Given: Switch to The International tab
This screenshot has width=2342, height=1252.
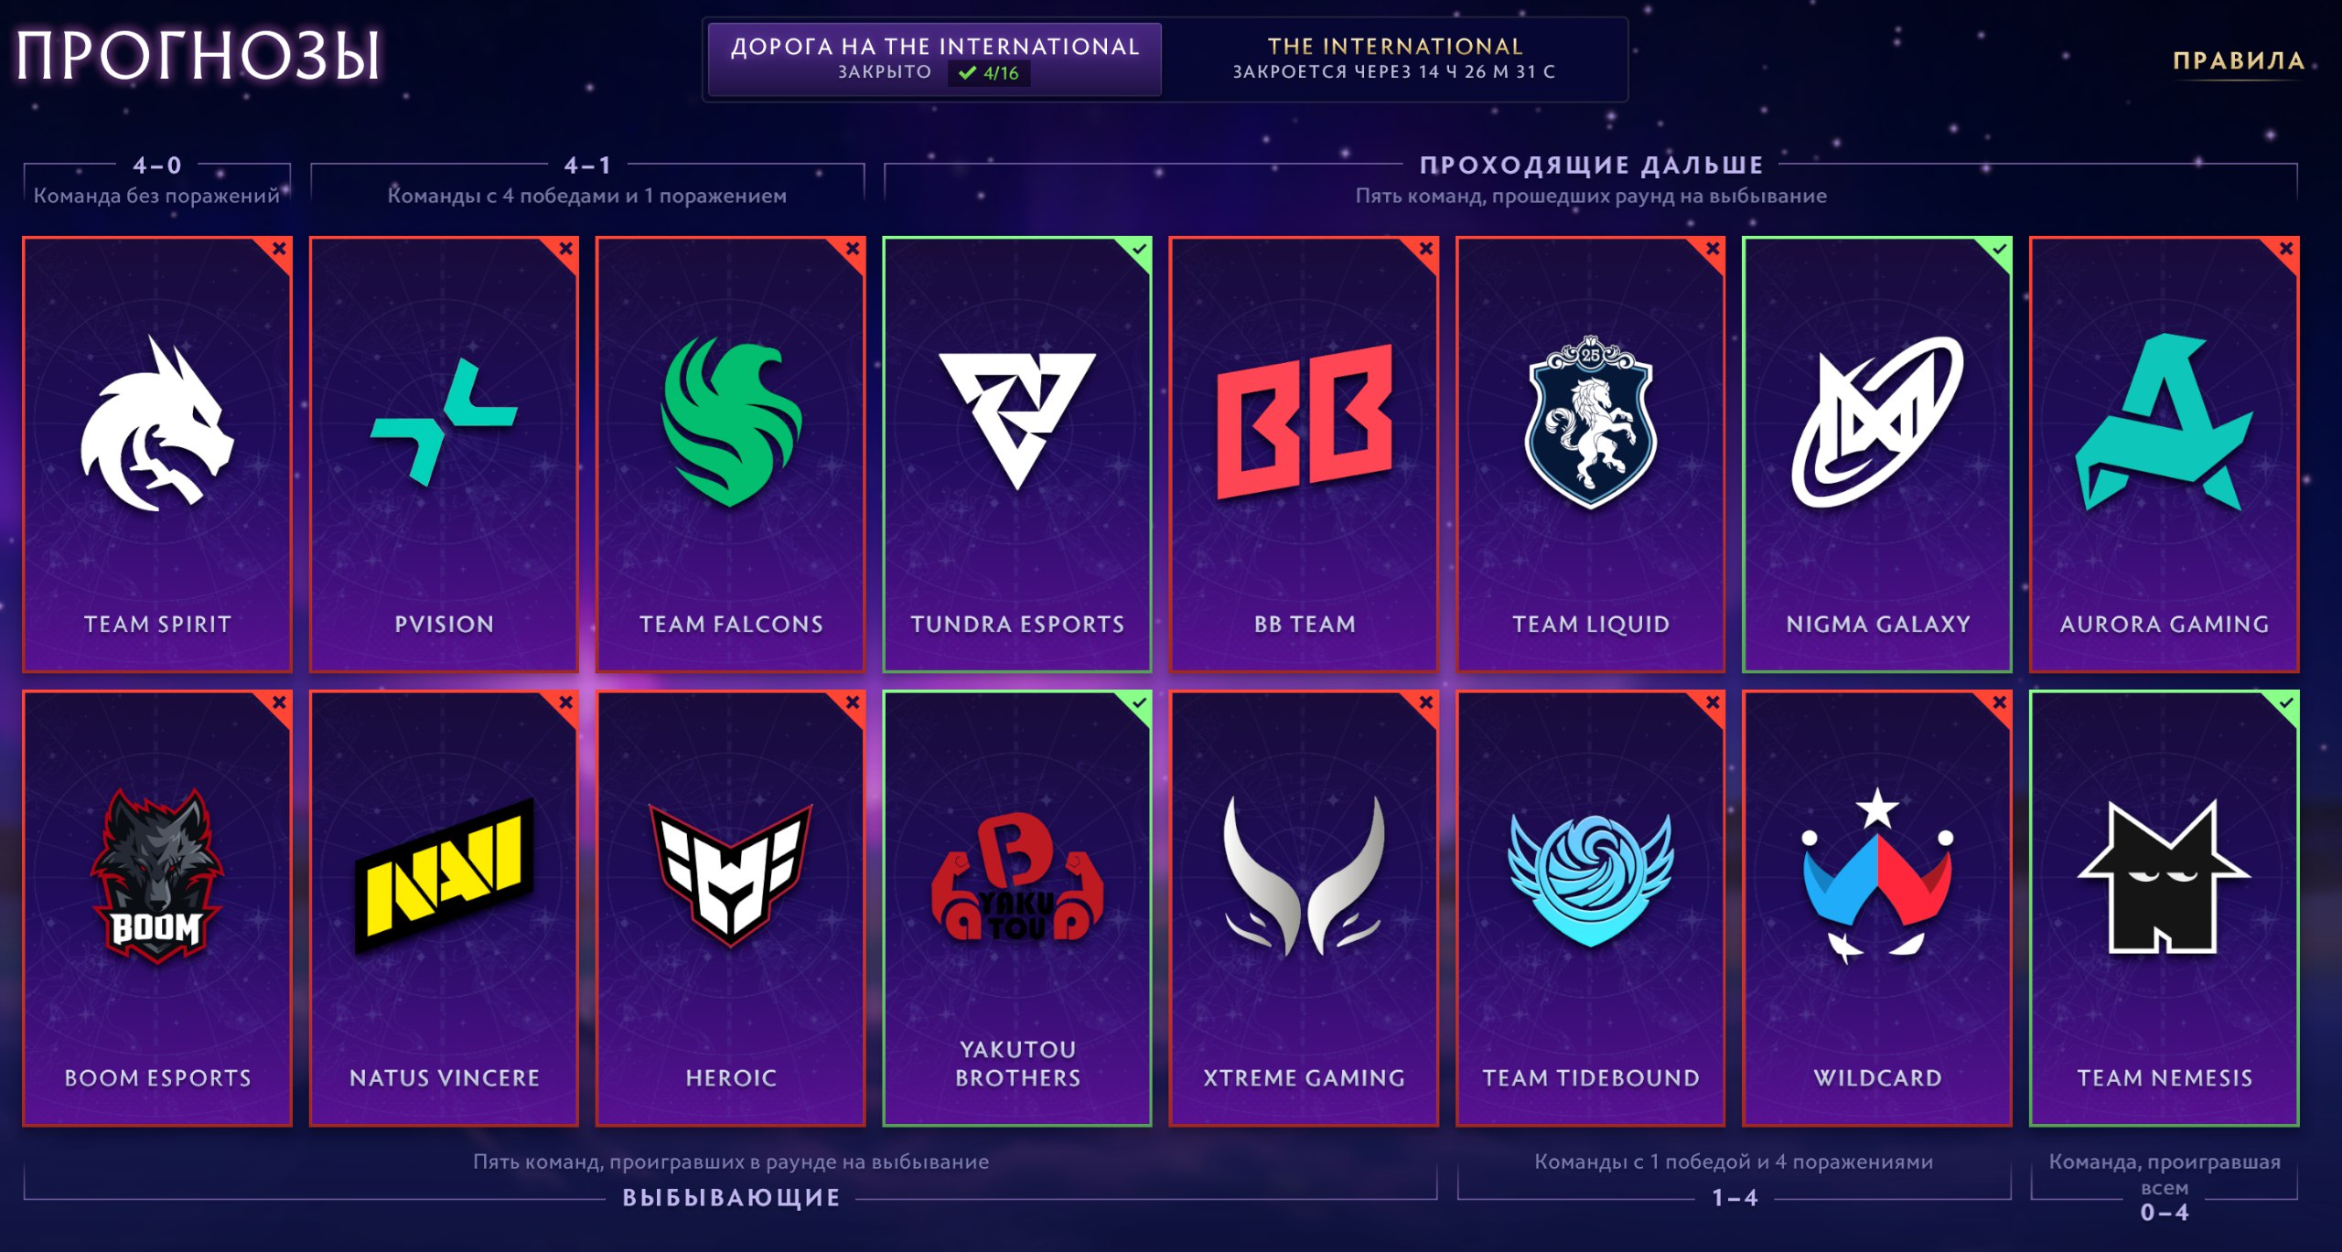Looking at the screenshot, I should tap(1394, 59).
